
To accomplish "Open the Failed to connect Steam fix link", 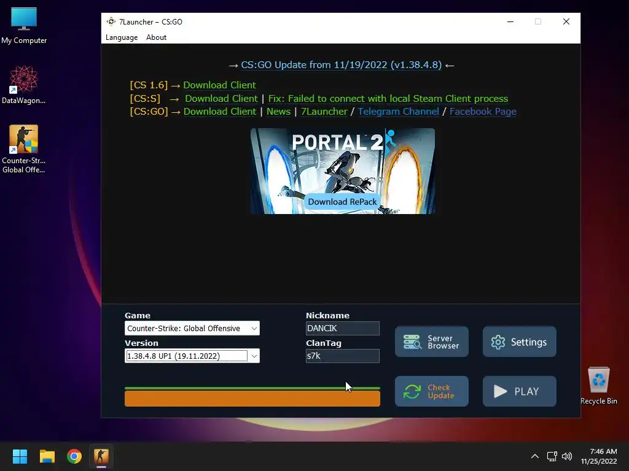I will (388, 99).
